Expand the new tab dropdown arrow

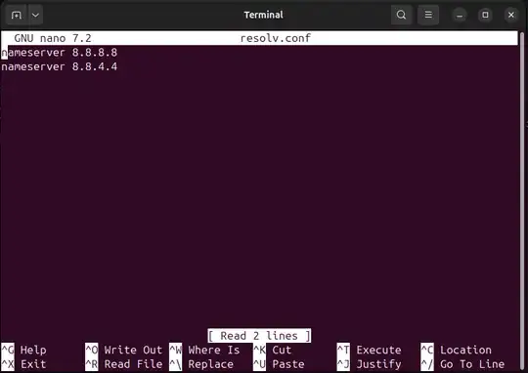[x=35, y=16]
